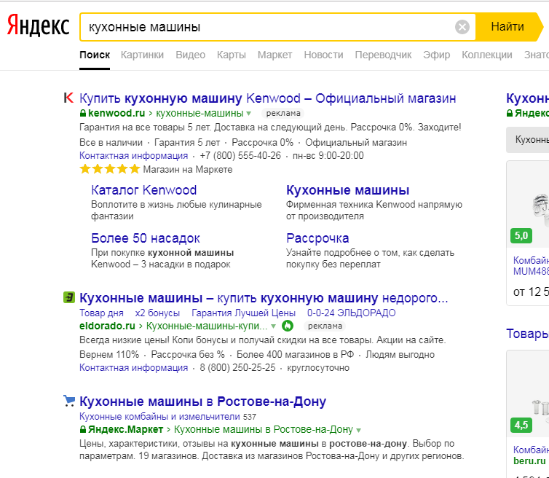Screen dimensions: 549x478
Task: Open the х2 бонусы quick link
Action: click(x=157, y=313)
